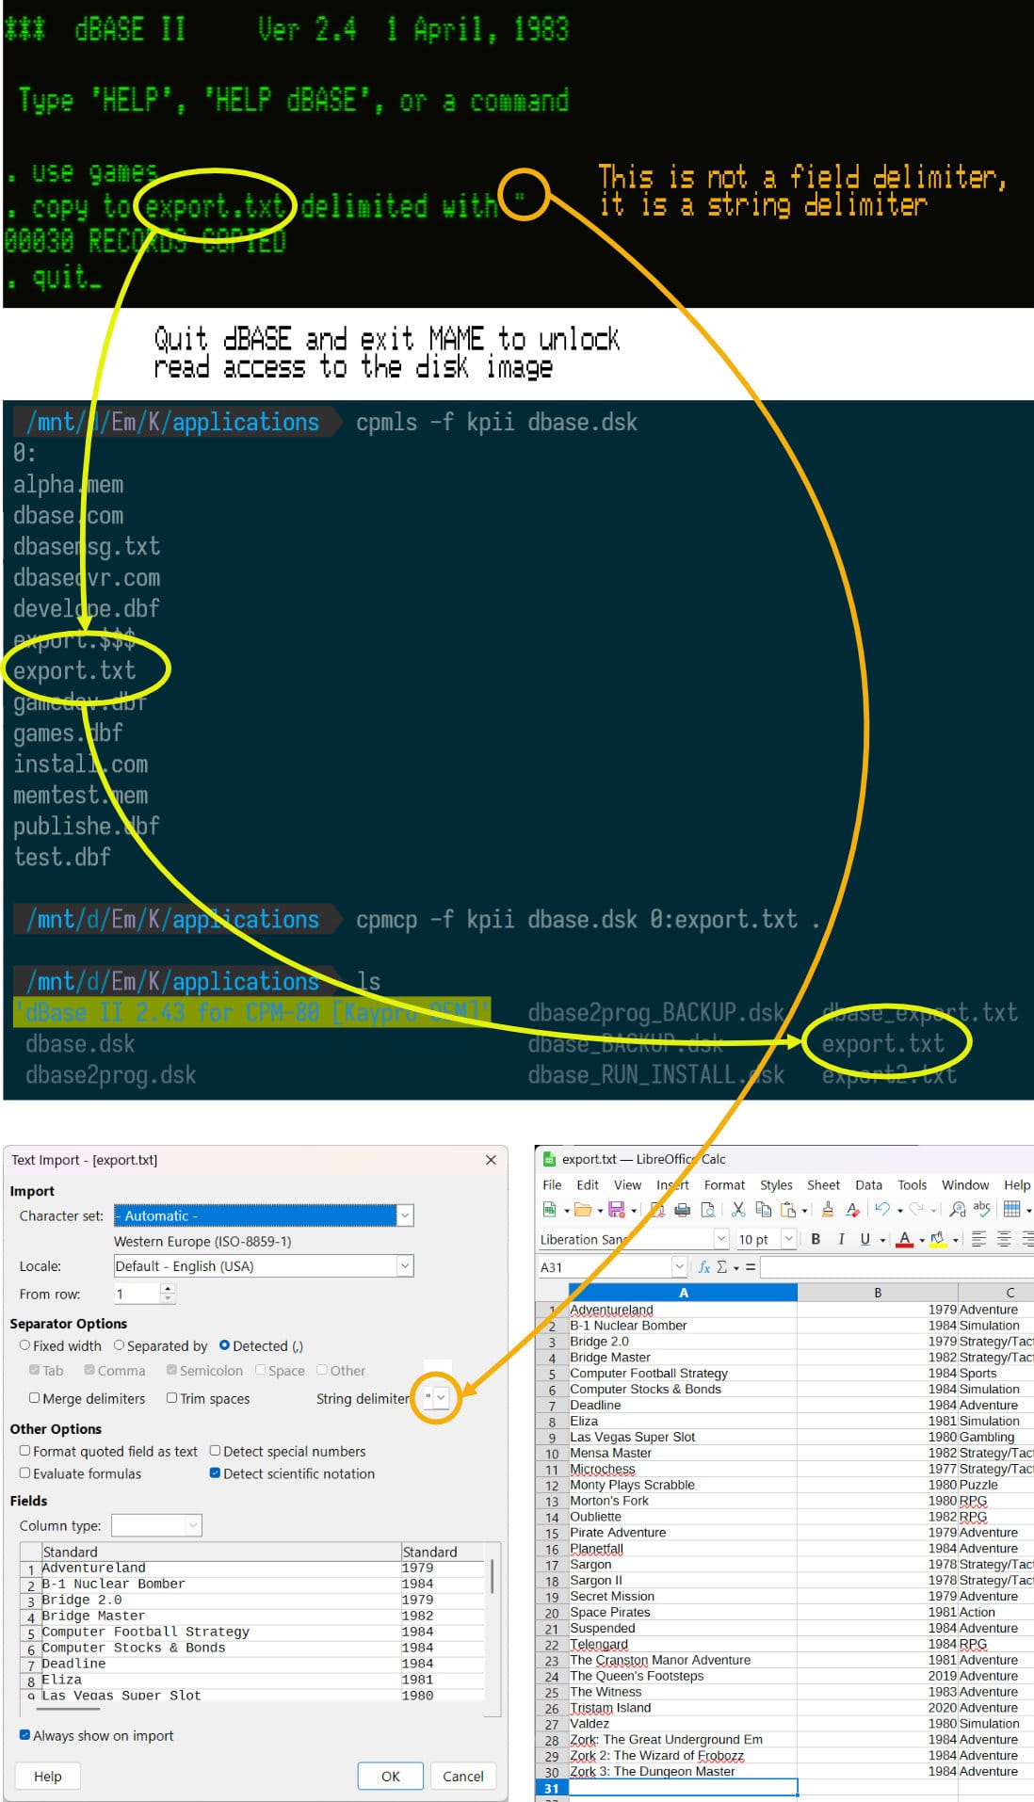Open the Paste options dropdown arrow
Viewport: 1034px width, 1802px height.
tap(804, 1211)
